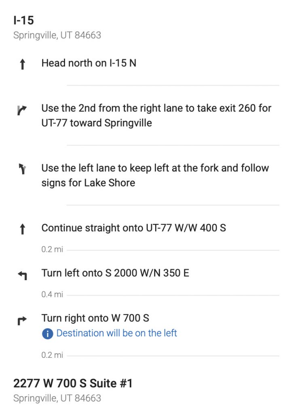Select the "Head north on I-15 N" step
Screen dimensions: 289x414
(89, 63)
